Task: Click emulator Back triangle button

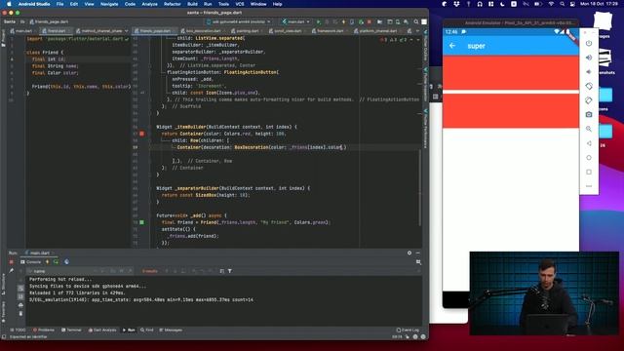Action: point(589,143)
